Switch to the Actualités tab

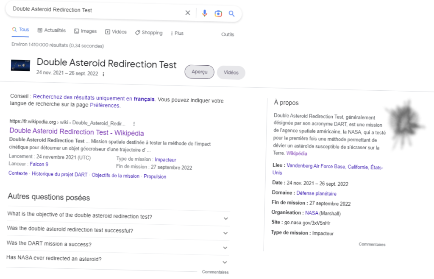52,30
